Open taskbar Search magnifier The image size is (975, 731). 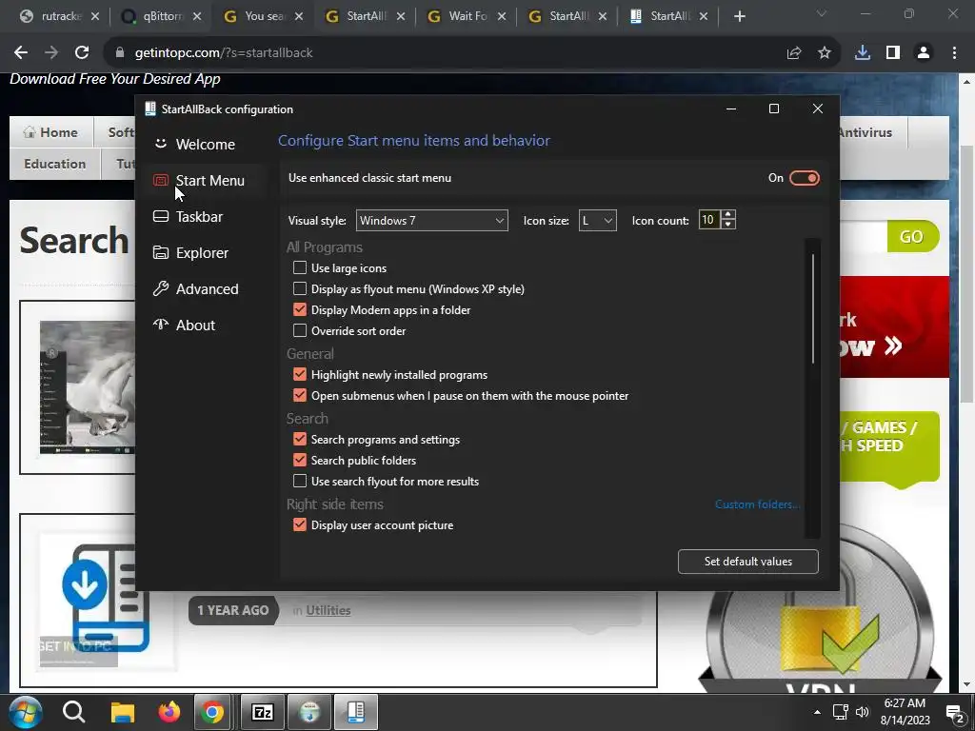[x=73, y=712]
